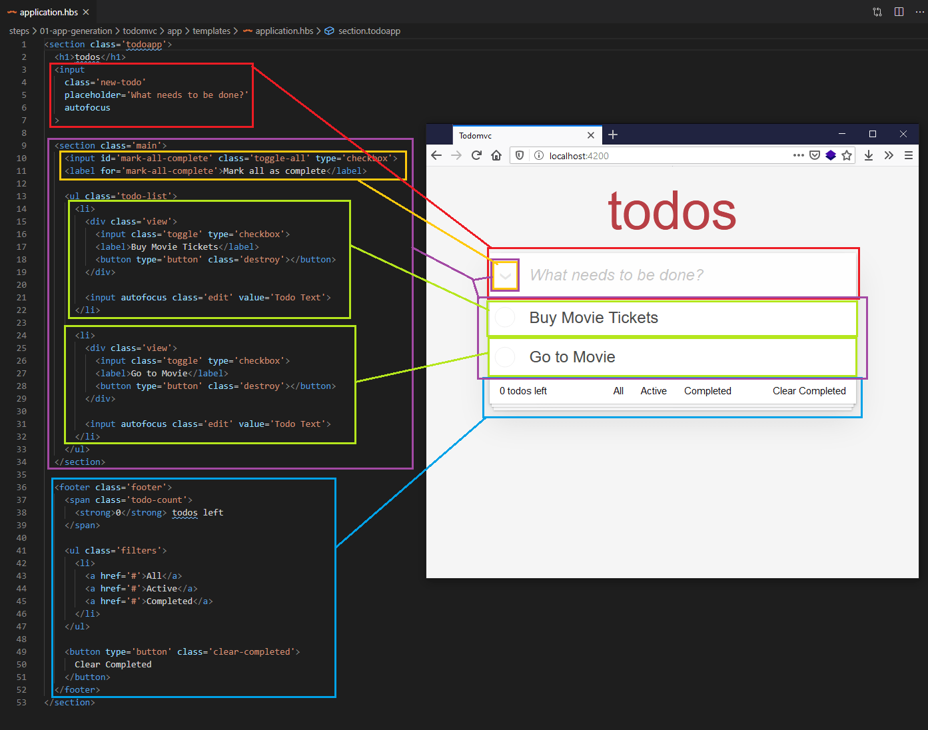Viewport: 928px width, 730px height.
Task: Toggle the Go to Movie checkbox
Action: [504, 357]
